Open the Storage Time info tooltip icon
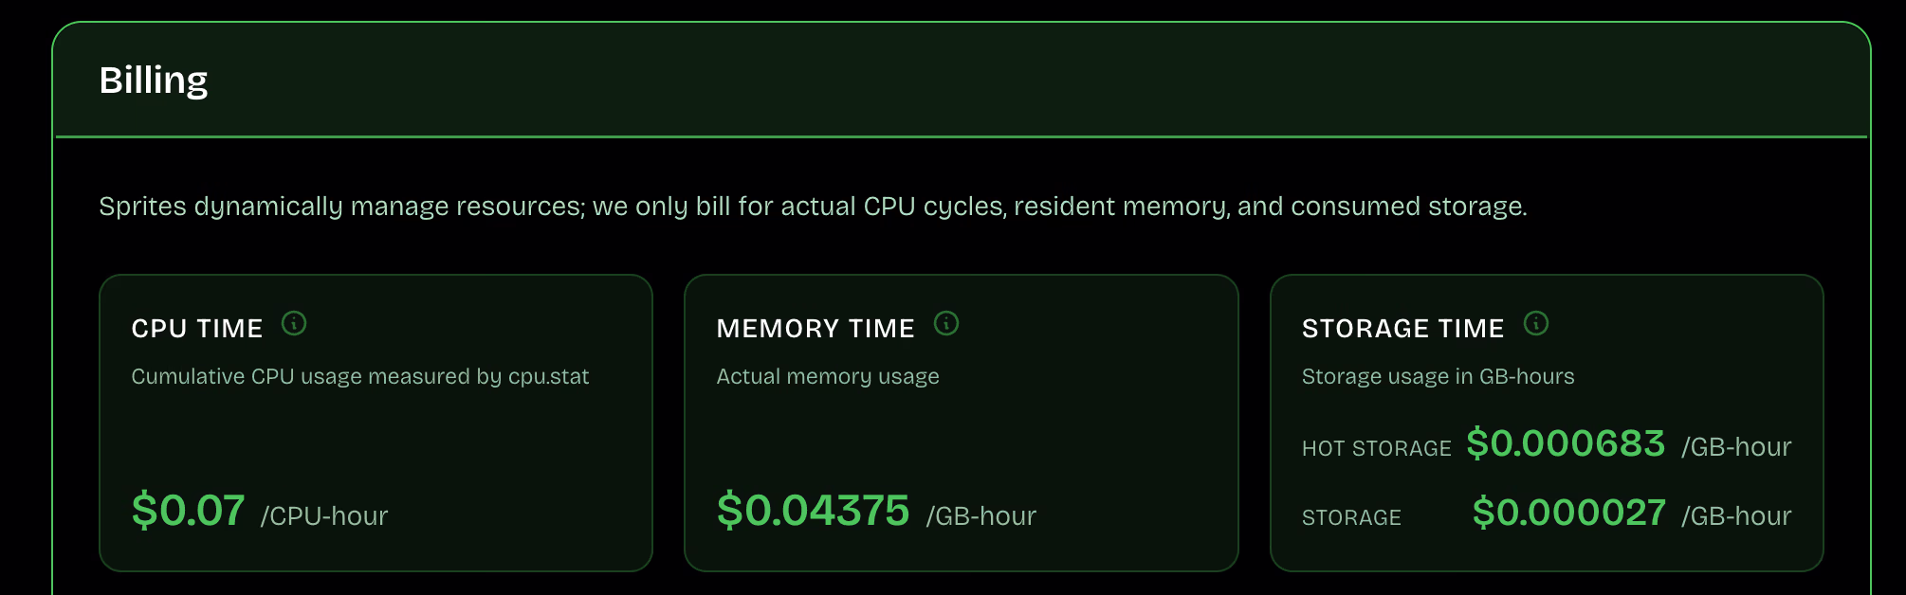1906x595 pixels. [x=1537, y=323]
